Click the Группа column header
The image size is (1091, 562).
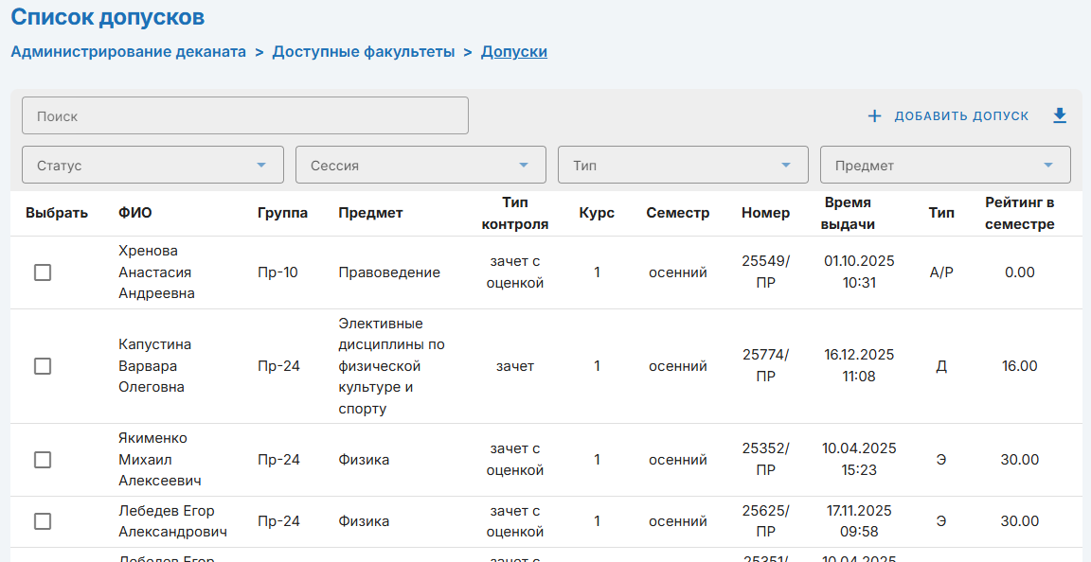pos(282,213)
